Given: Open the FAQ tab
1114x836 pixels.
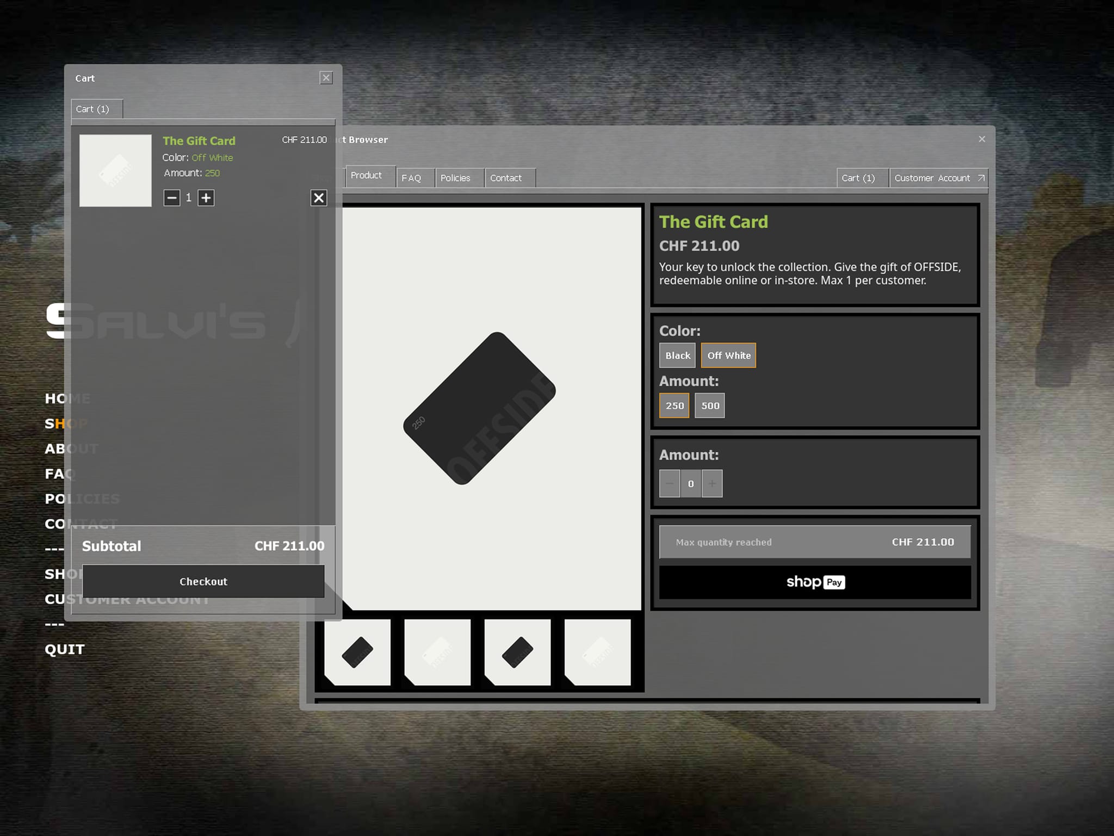Looking at the screenshot, I should (x=415, y=178).
